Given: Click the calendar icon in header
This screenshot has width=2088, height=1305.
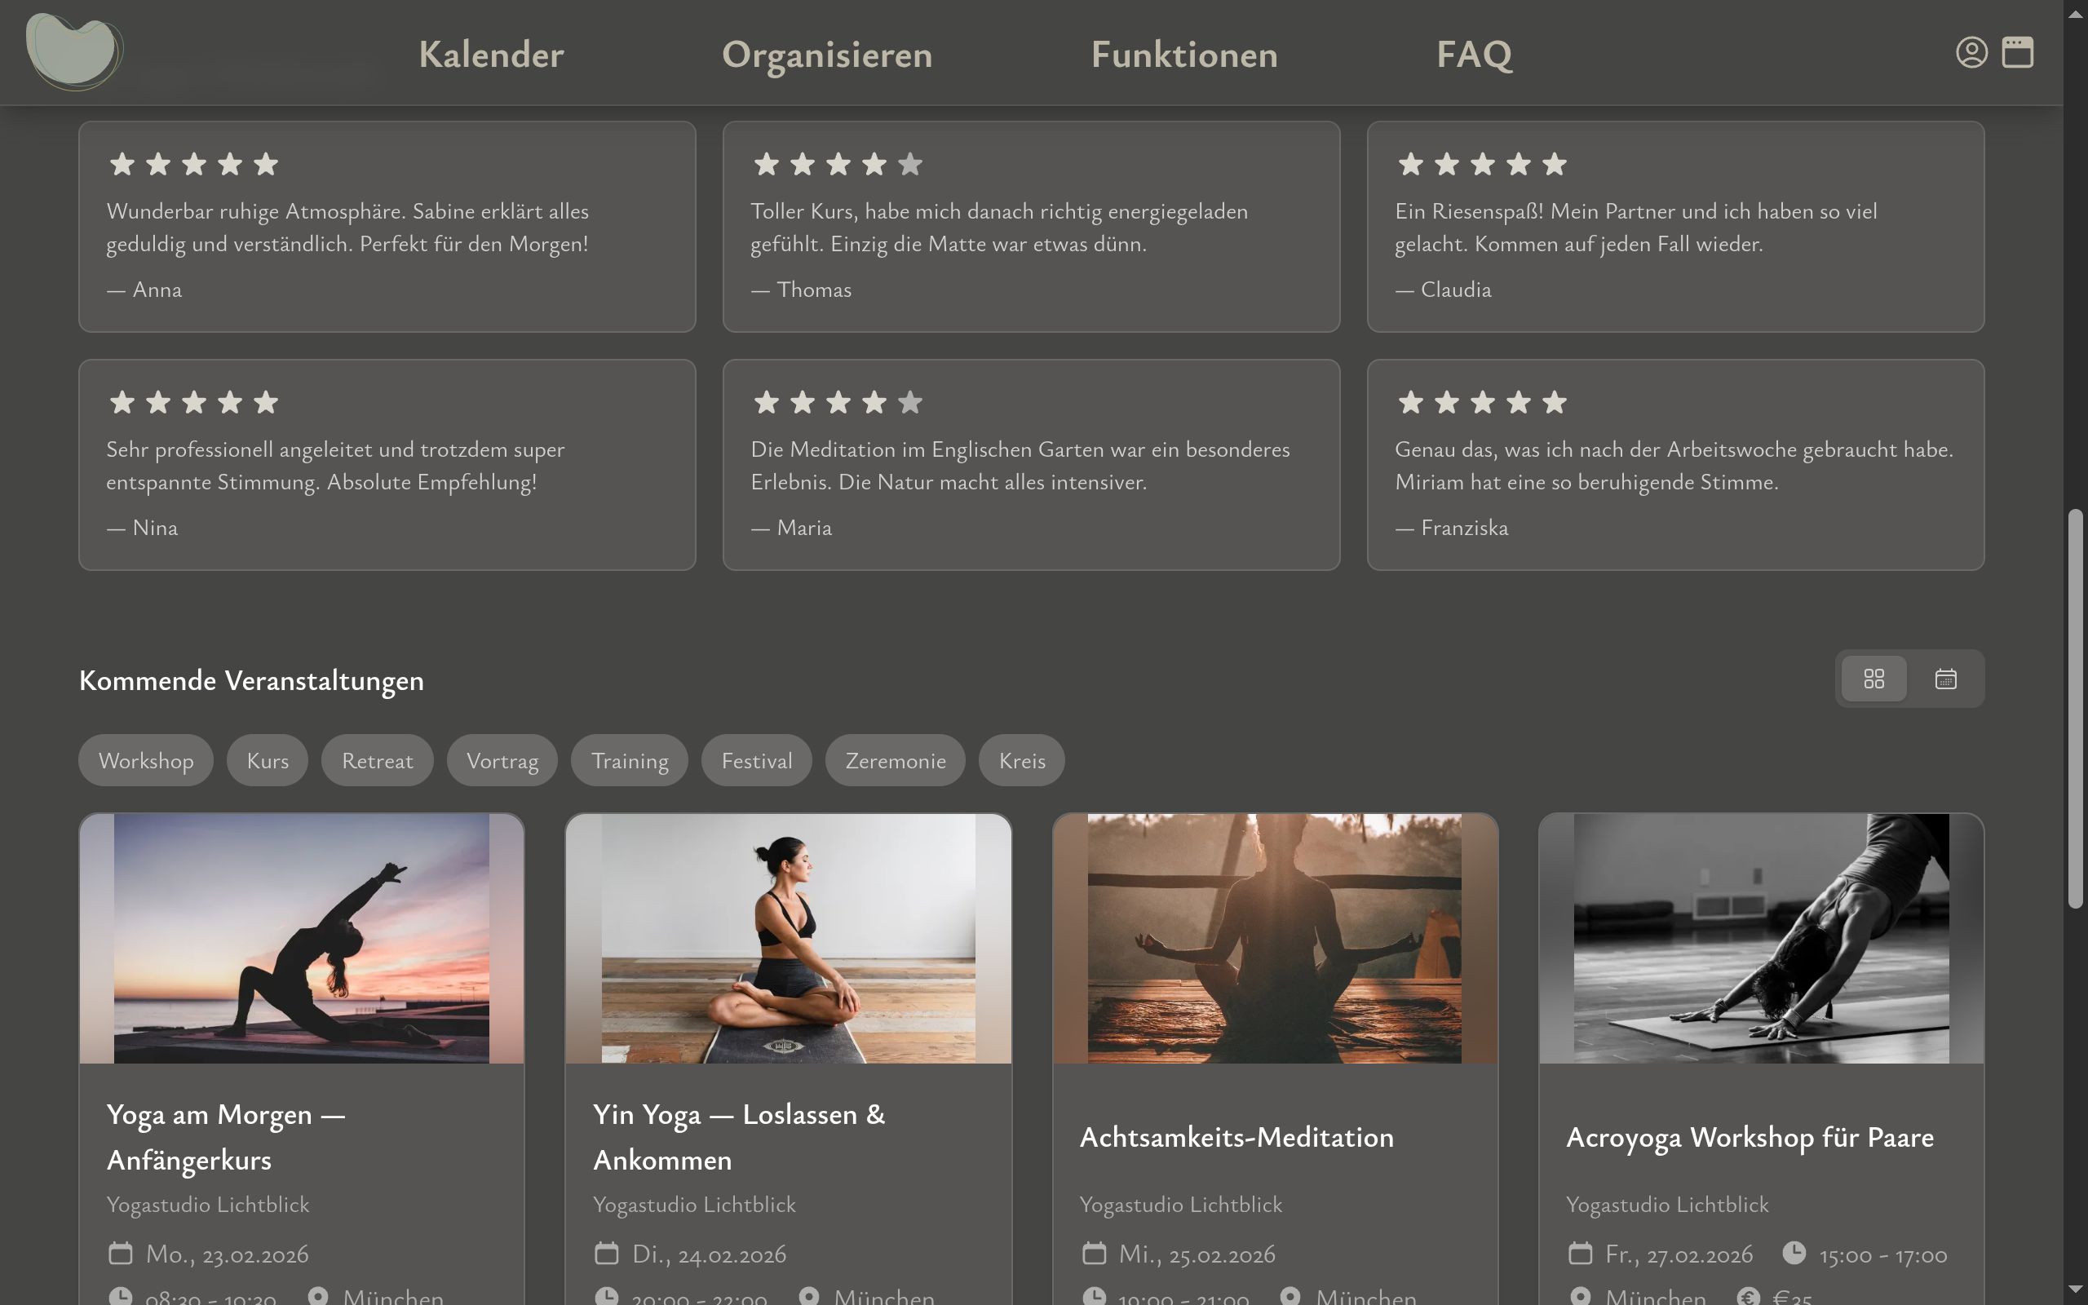Looking at the screenshot, I should tap(2017, 53).
